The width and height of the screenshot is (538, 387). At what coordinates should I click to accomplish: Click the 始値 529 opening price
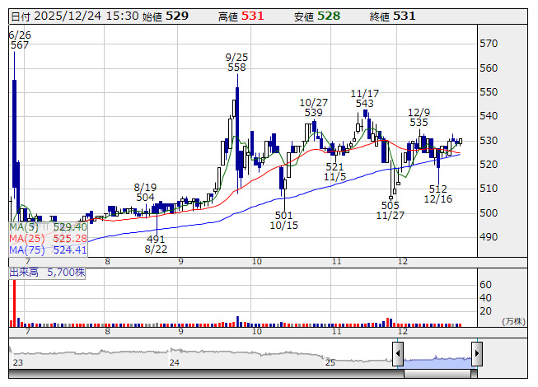(166, 16)
